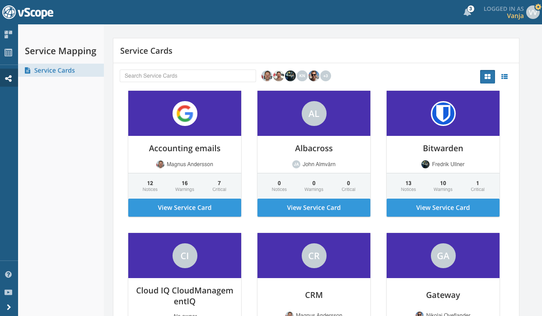The width and height of the screenshot is (542, 316).
Task: Click the Service Mapping heading
Action: (61, 51)
